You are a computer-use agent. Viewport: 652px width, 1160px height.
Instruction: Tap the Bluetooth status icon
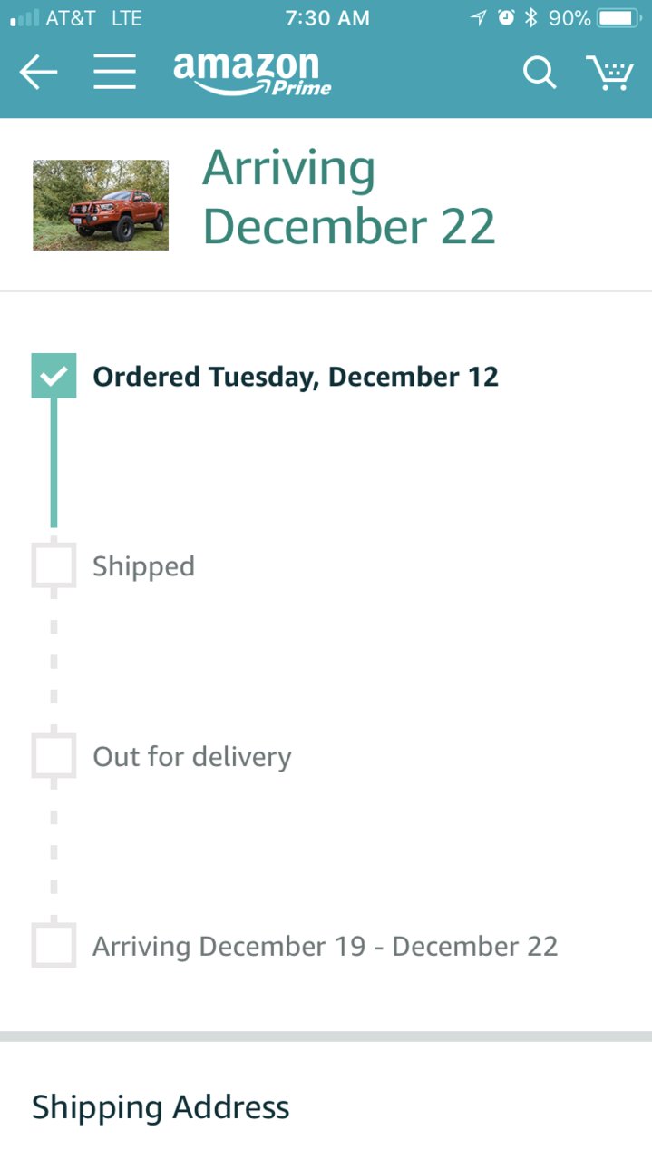[x=531, y=18]
